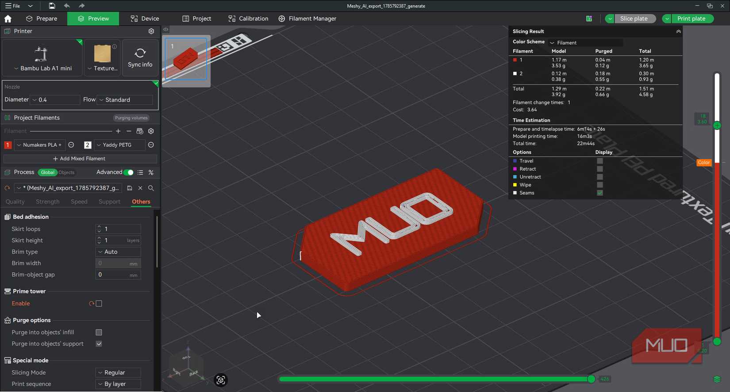Switch to the Quality settings tab
Screen dimensions: 730x392
(x=15, y=202)
